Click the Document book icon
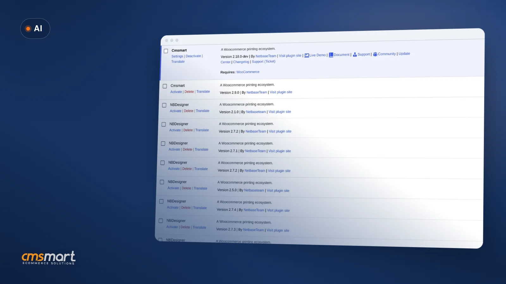This screenshot has height=284, width=506. coord(331,55)
